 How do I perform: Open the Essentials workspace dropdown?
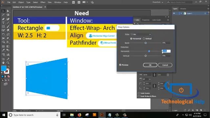(158, 2)
